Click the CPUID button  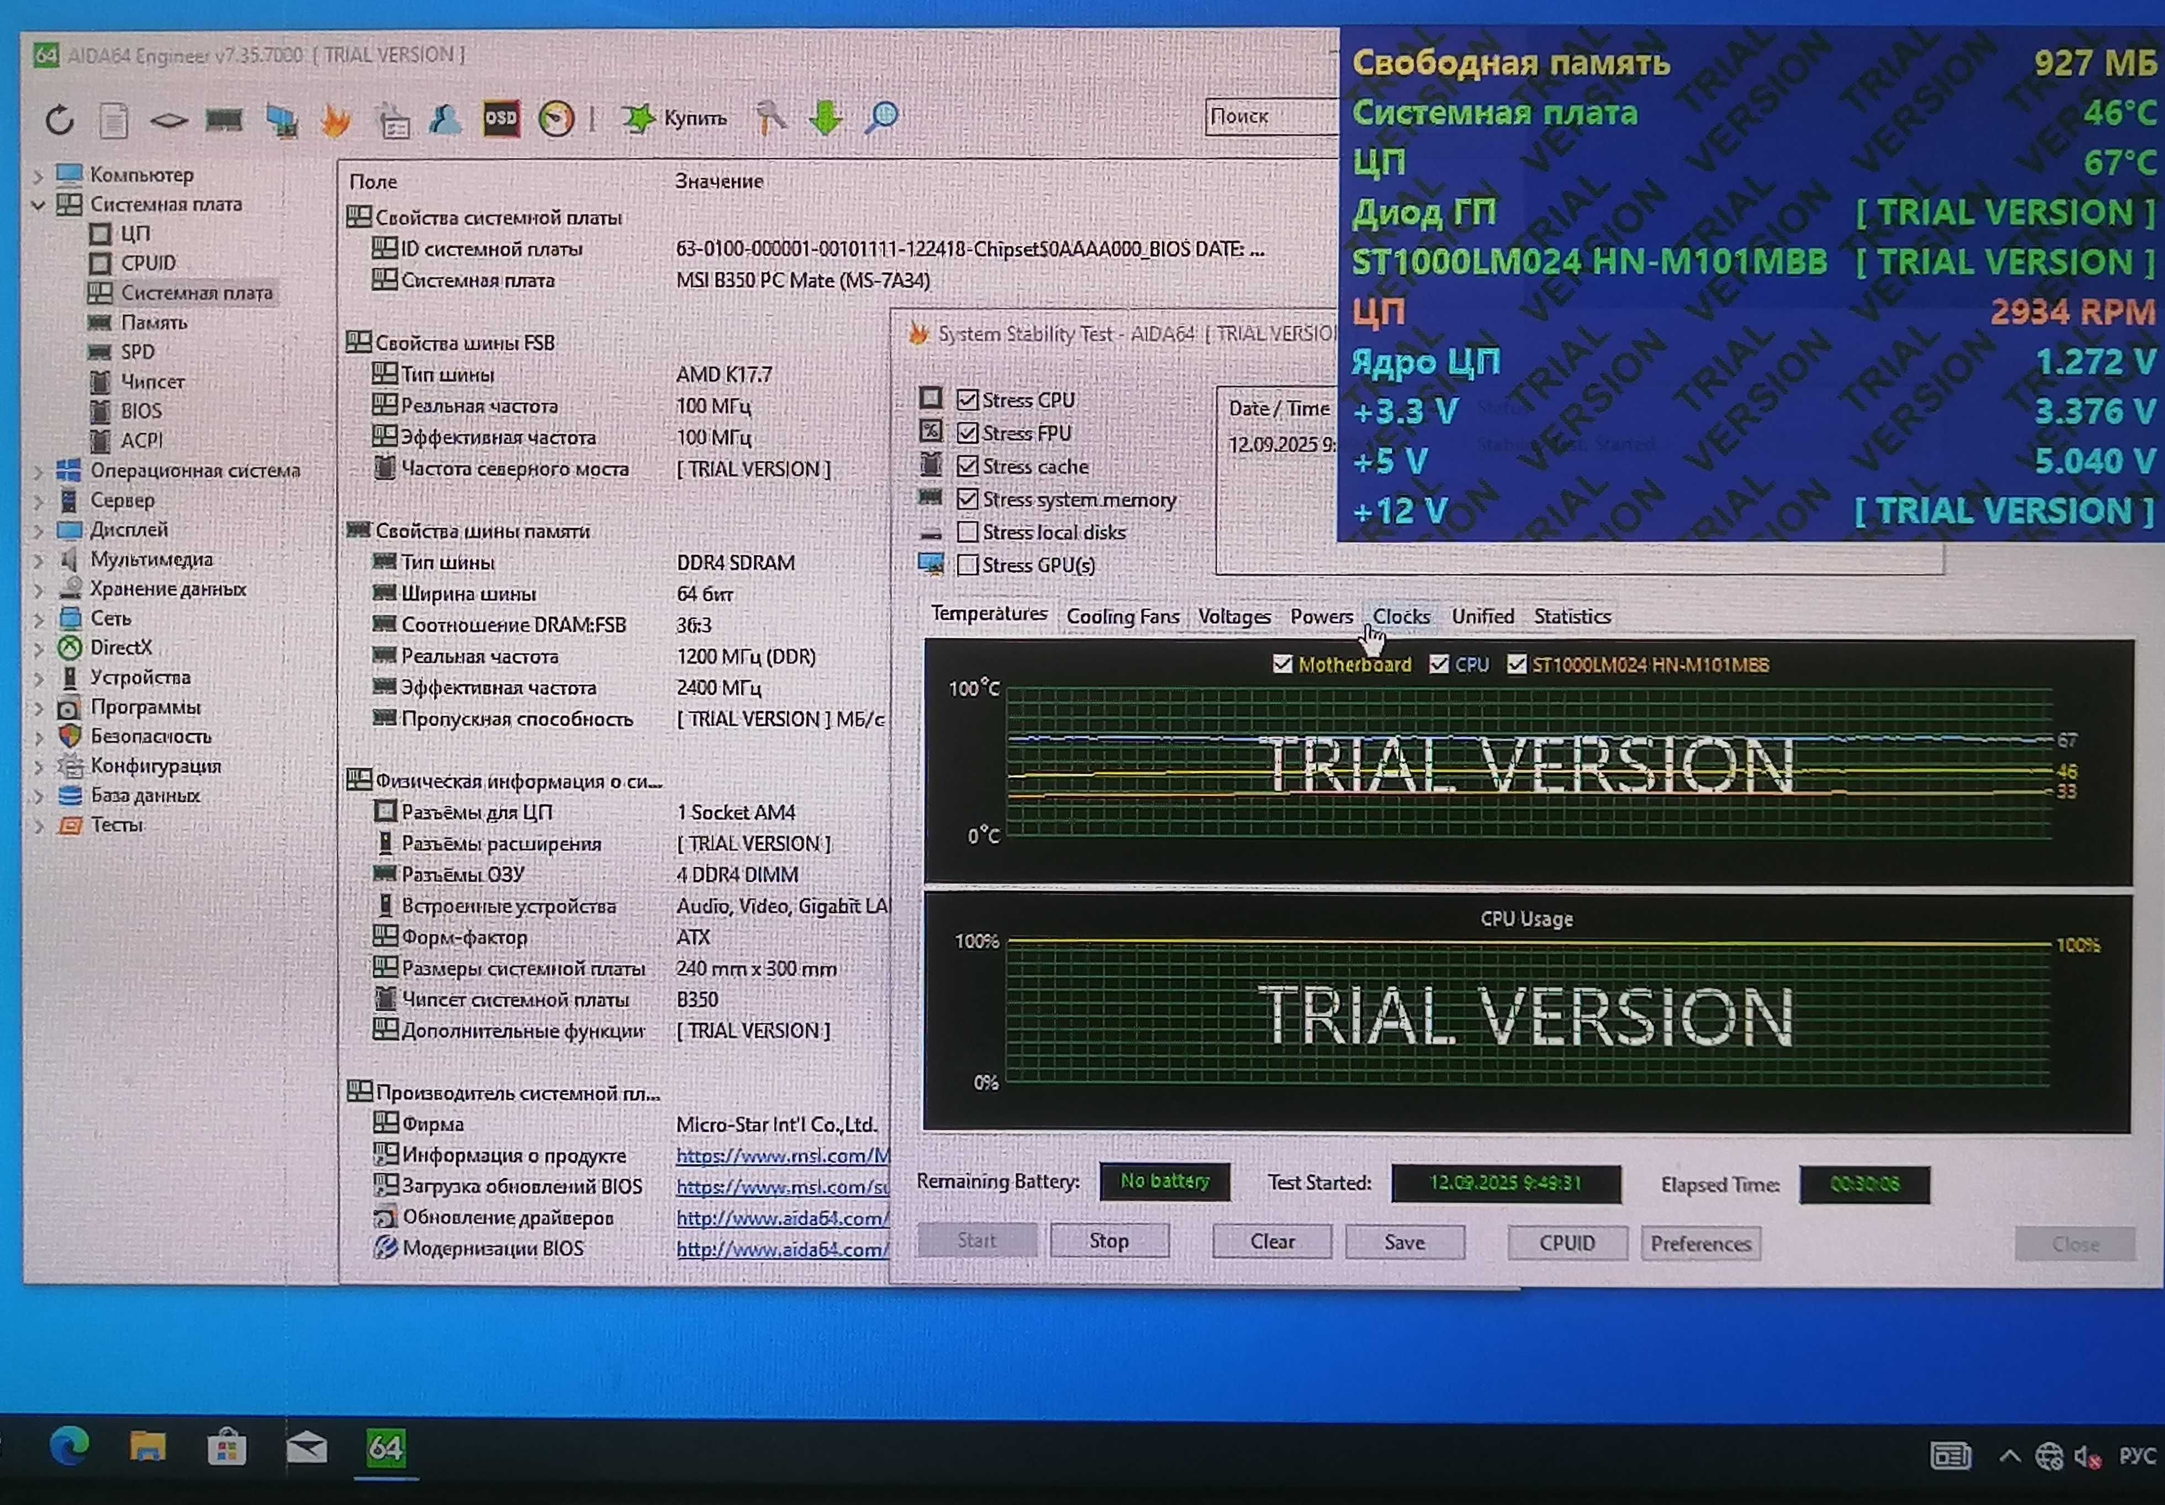pos(1567,1244)
